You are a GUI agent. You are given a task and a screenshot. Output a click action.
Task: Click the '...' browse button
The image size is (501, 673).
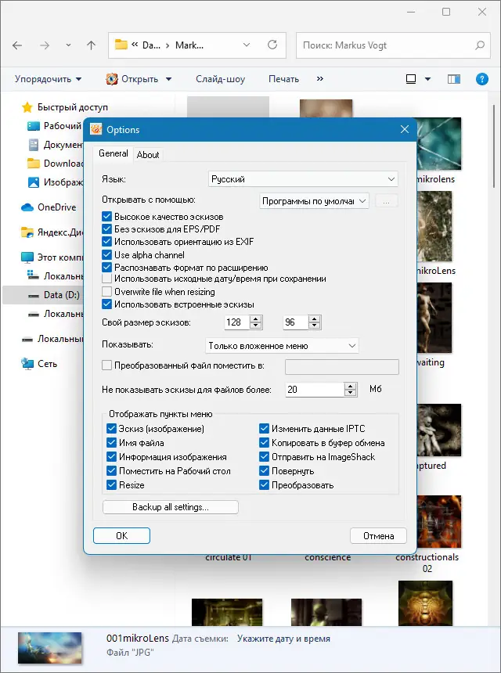point(387,201)
